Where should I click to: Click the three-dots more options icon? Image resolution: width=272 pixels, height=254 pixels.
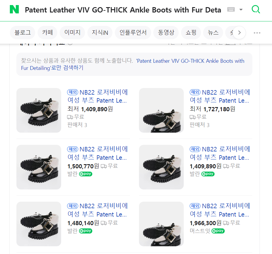coord(257,33)
